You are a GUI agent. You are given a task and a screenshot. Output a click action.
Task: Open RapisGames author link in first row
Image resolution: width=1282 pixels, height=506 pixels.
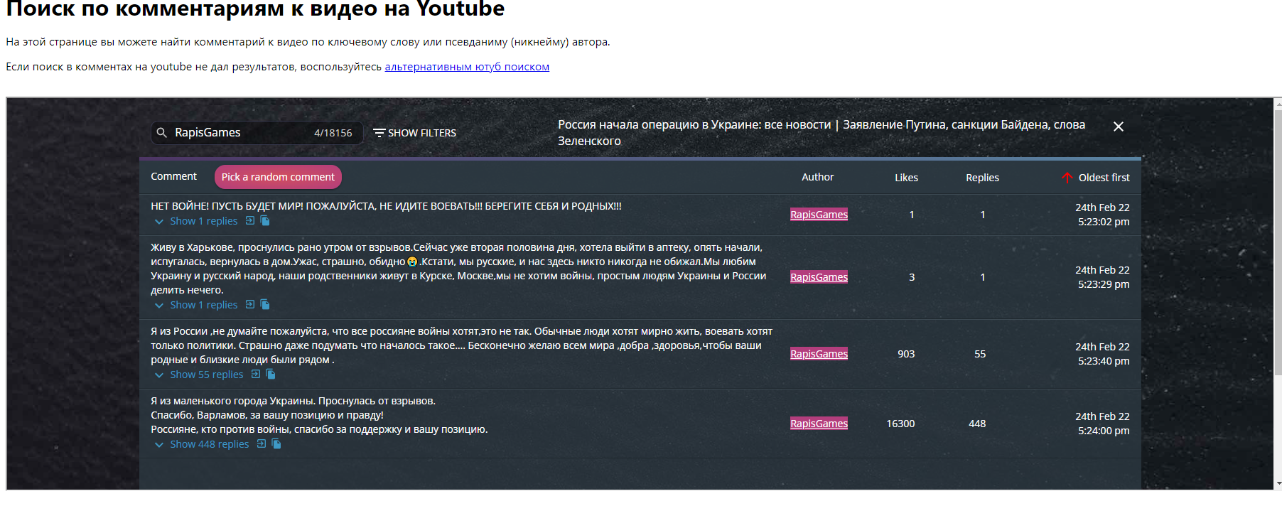coord(819,215)
